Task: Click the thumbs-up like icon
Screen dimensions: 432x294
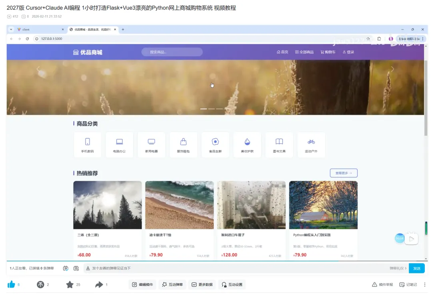Action: (11, 284)
